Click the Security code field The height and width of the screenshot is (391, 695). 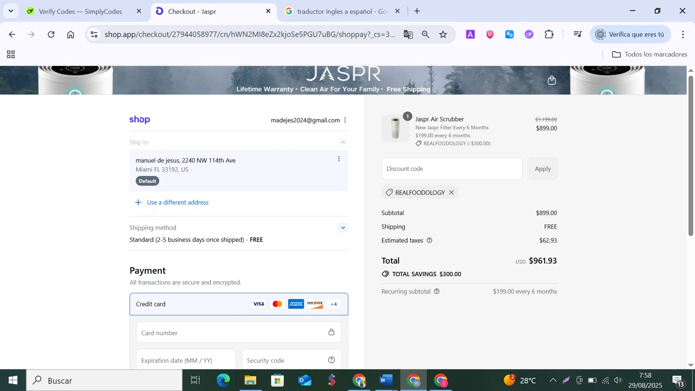click(x=291, y=360)
